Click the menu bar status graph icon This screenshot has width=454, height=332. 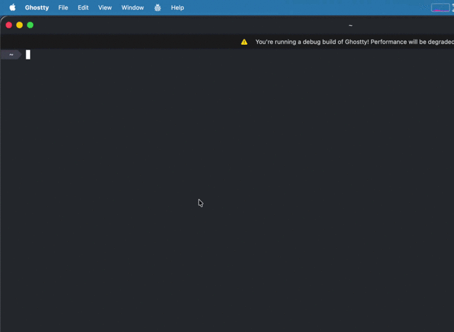tap(440, 8)
